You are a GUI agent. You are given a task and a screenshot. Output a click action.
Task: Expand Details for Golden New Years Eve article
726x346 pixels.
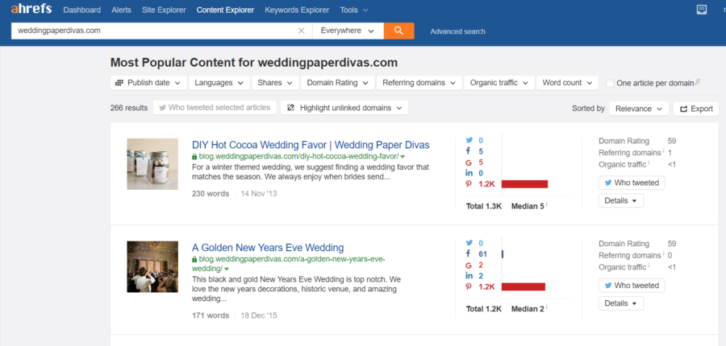click(621, 303)
